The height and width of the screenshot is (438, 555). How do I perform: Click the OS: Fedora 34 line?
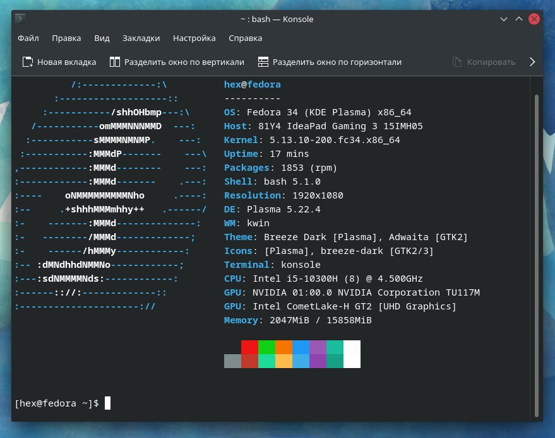pyautogui.click(x=318, y=112)
